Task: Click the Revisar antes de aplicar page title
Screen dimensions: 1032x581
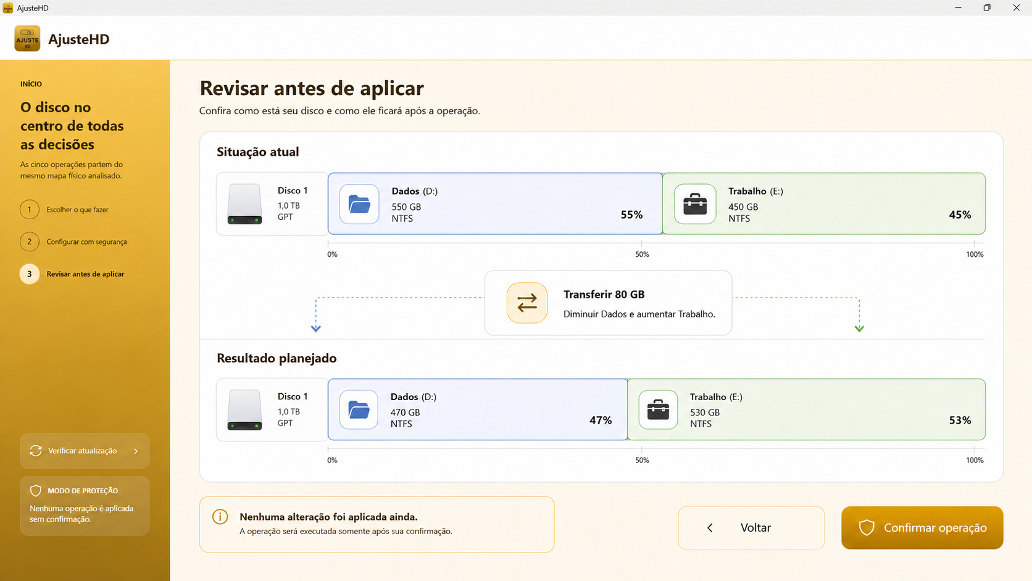Action: pyautogui.click(x=312, y=88)
